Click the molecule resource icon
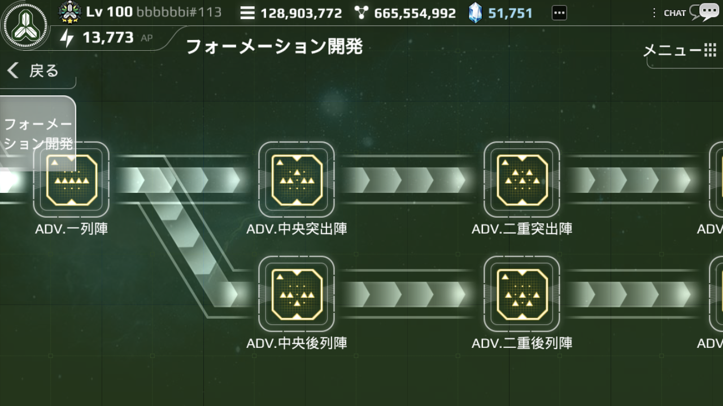Viewport: 723px width, 406px height. pos(361,12)
